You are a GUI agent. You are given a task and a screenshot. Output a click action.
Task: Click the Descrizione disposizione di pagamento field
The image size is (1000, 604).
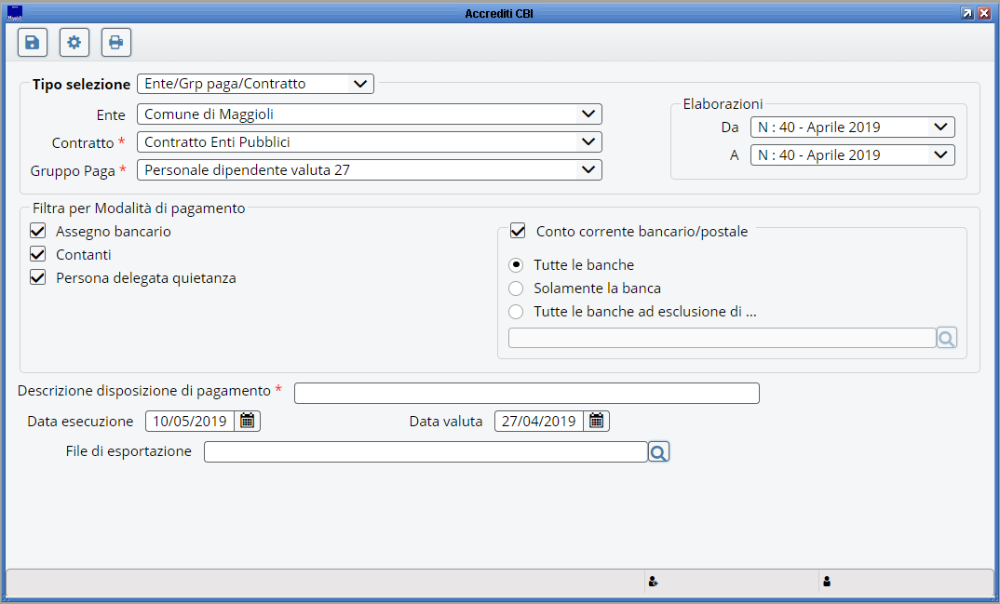[527, 393]
